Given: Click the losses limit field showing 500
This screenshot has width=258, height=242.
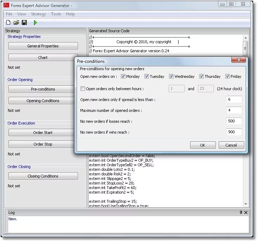Looking at the screenshot, I should (x=234, y=121).
